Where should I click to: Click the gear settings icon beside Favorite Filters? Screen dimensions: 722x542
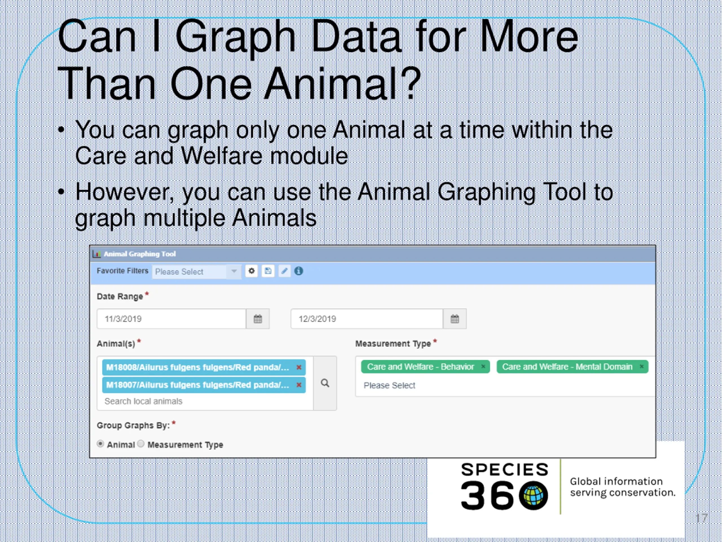click(251, 271)
